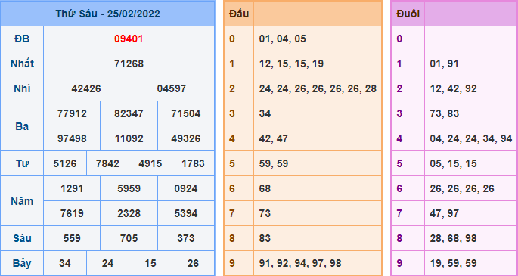This screenshot has height=276, width=518.
Task: Click digit 9 in the Đuôi table
Action: [x=399, y=263]
